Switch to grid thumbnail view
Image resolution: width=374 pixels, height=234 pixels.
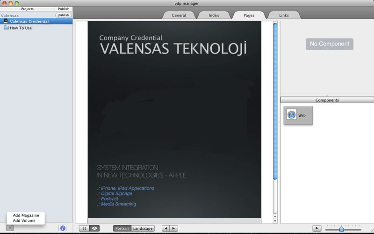coord(84,228)
